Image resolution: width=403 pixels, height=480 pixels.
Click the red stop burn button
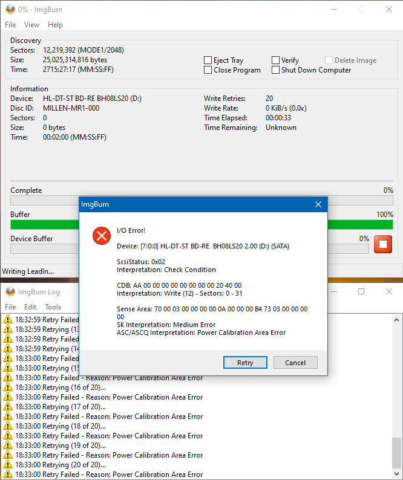click(383, 244)
